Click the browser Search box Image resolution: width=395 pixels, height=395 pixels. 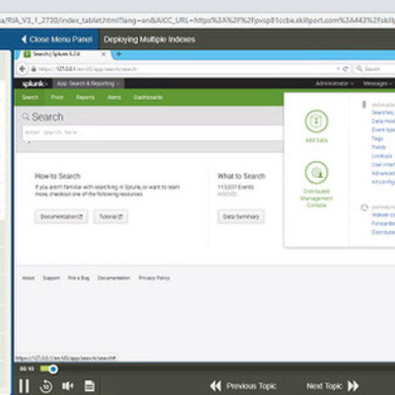(375, 69)
